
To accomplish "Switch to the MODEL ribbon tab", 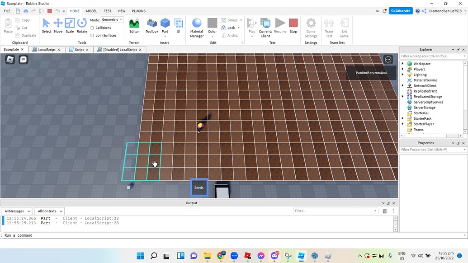I will point(91,11).
